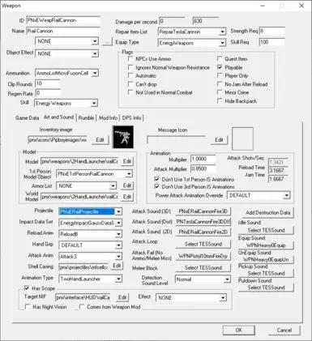
Task: Click the OK button
Action: (x=239, y=330)
